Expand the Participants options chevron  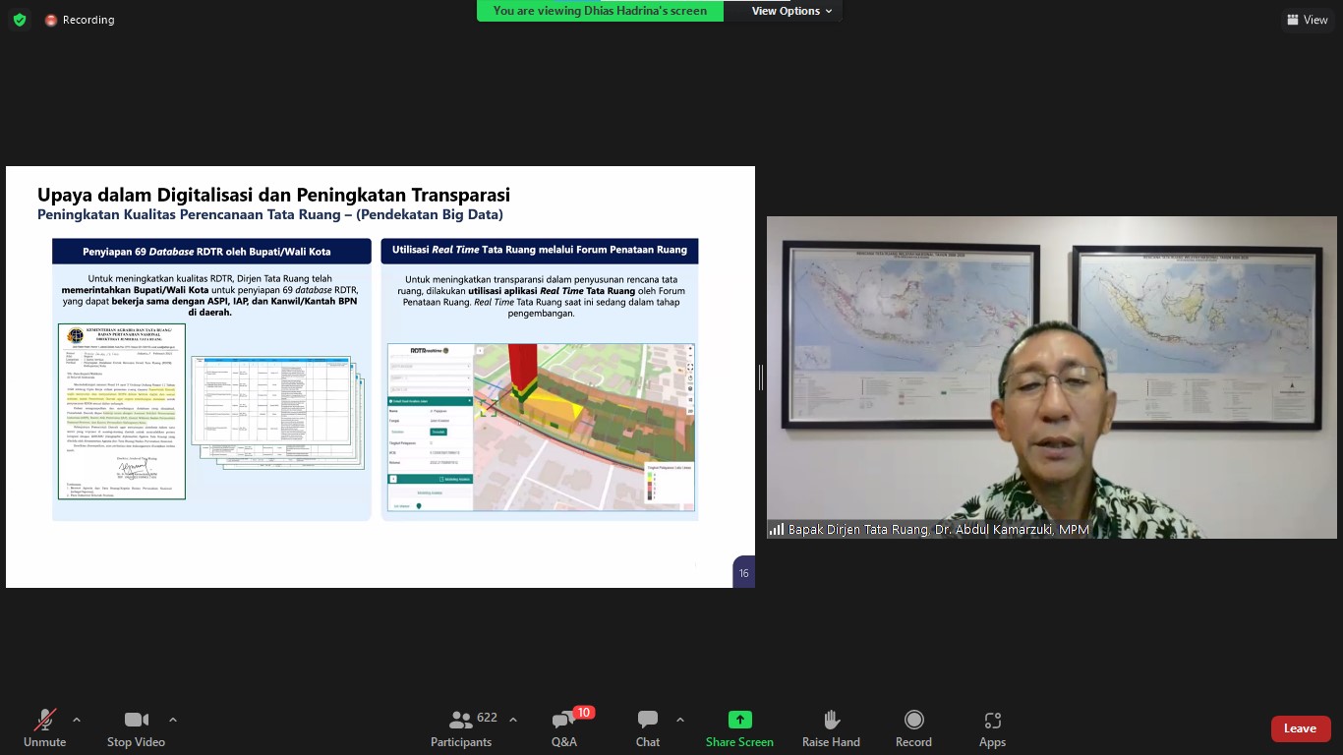[x=513, y=720]
